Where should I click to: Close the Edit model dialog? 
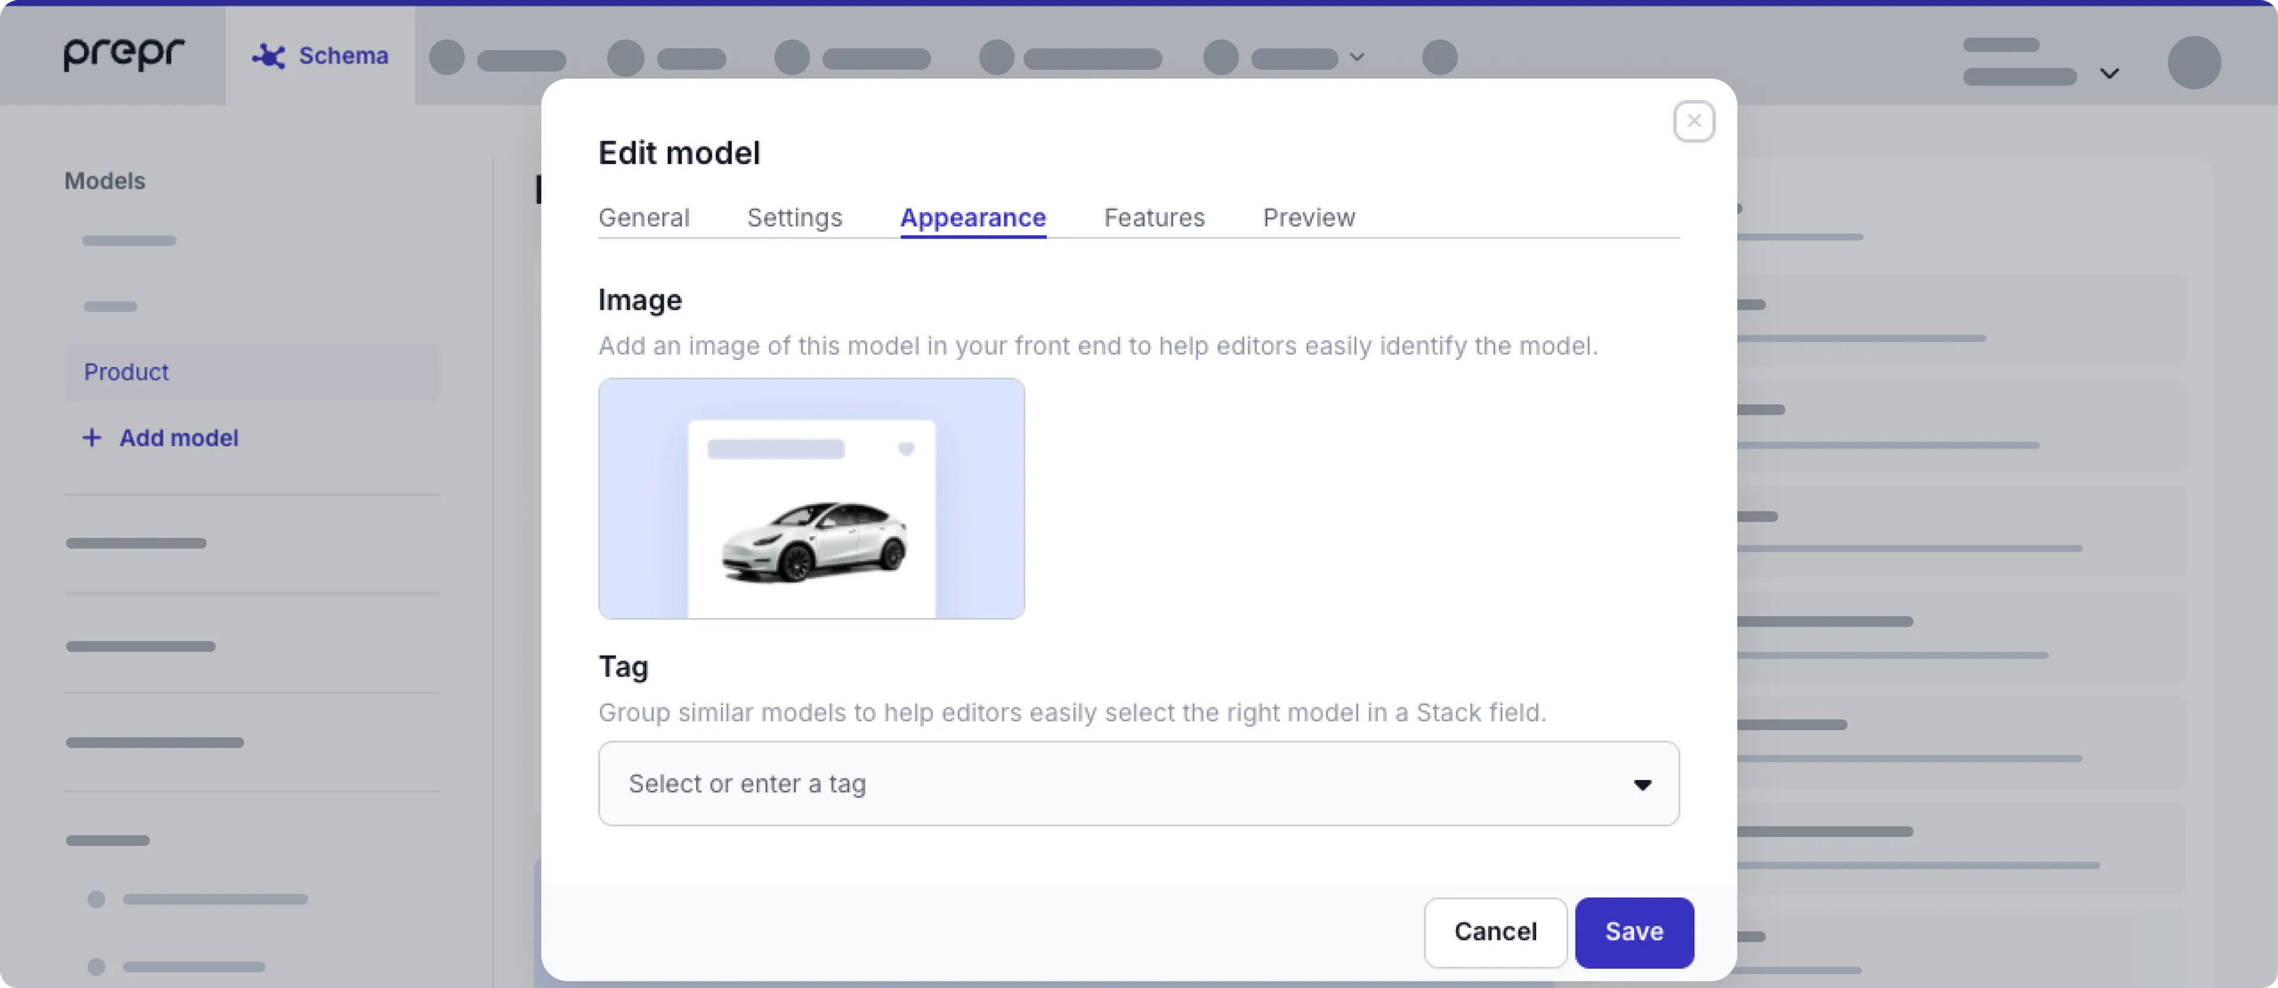(x=1694, y=121)
